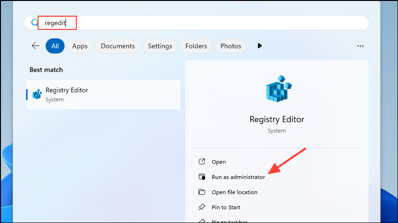Click the pin icon beside Pin to Start
The width and height of the screenshot is (398, 223).
pyautogui.click(x=202, y=207)
